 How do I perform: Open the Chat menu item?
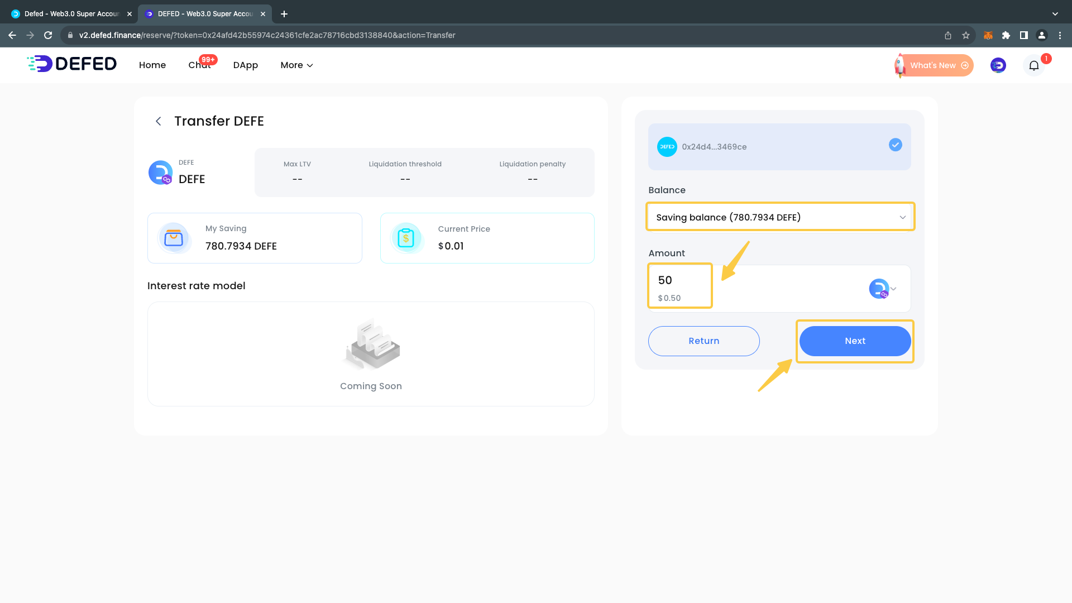pyautogui.click(x=199, y=65)
